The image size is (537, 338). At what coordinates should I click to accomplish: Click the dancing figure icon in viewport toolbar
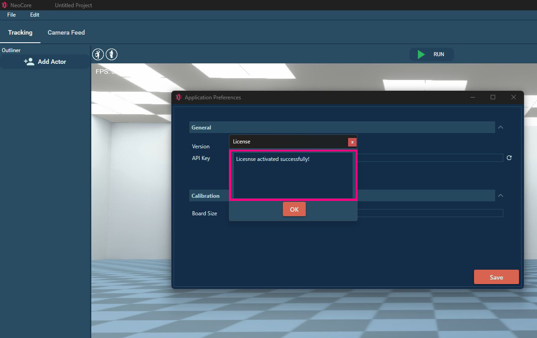tap(98, 54)
